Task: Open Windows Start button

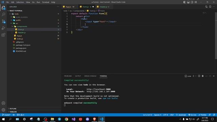Action: [3, 119]
